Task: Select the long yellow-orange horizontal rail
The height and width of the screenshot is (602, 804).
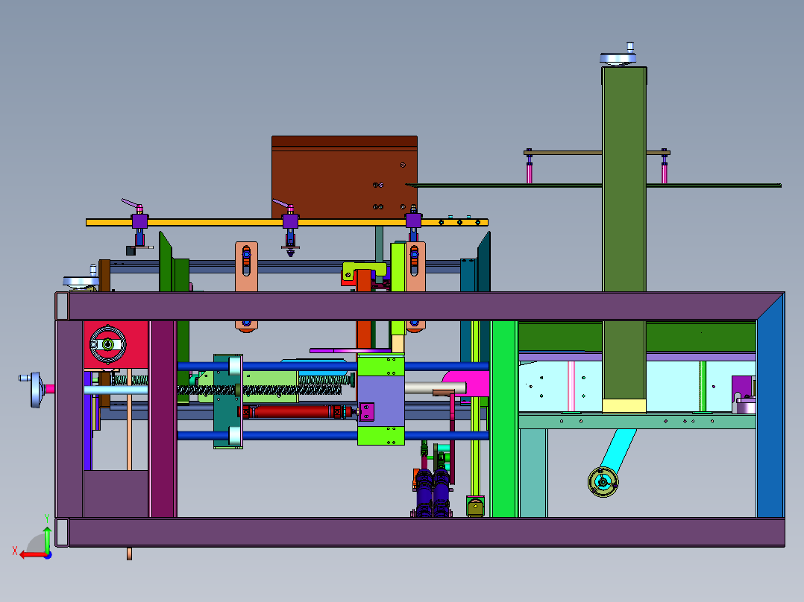Action: pos(286,222)
